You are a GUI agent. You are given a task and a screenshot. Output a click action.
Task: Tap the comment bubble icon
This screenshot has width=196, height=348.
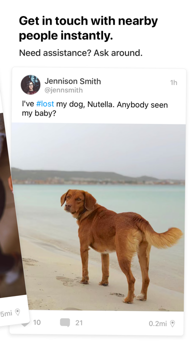65,322
